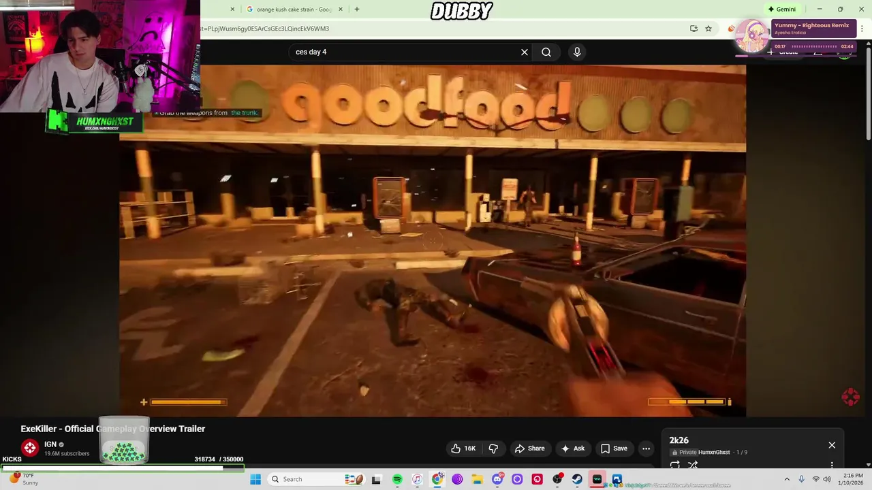Save the video to a playlist

(x=614, y=448)
